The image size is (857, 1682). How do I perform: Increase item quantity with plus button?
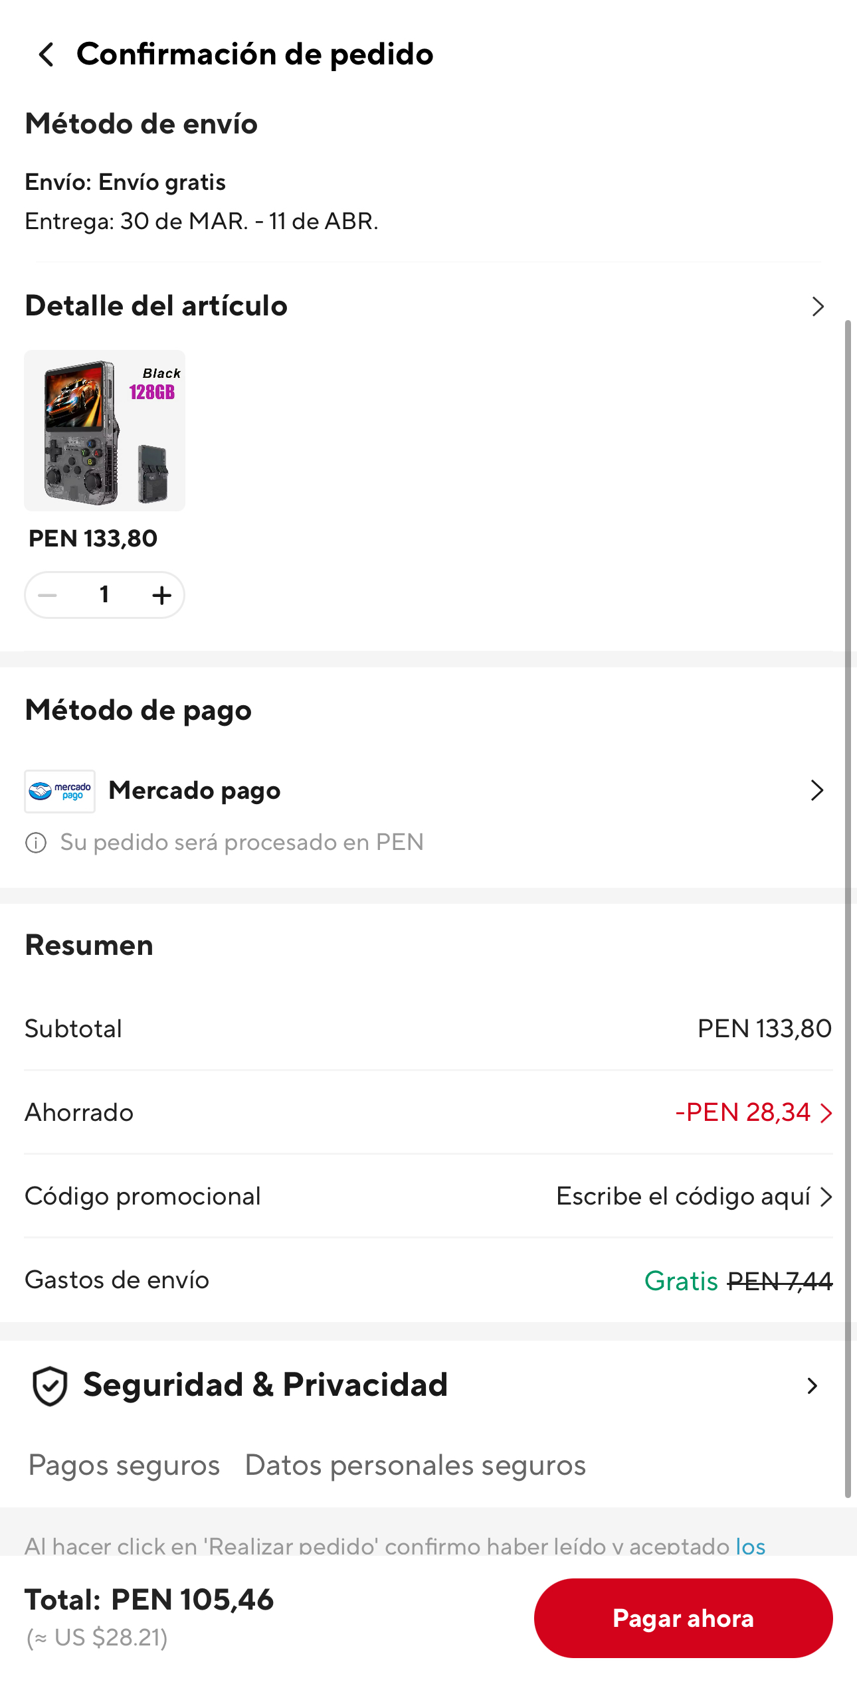tap(161, 595)
